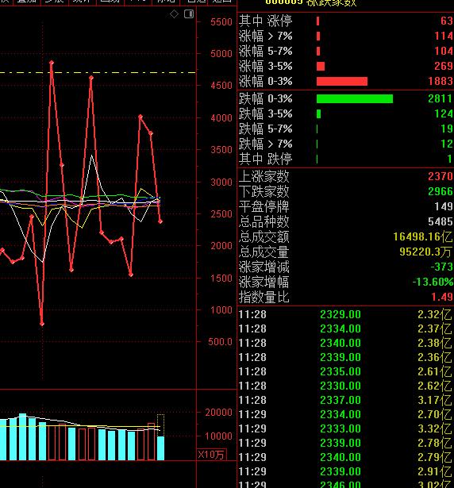This screenshot has width=454, height=488.
Task: Click the 20000 label on the volume axis
Action: point(218,413)
